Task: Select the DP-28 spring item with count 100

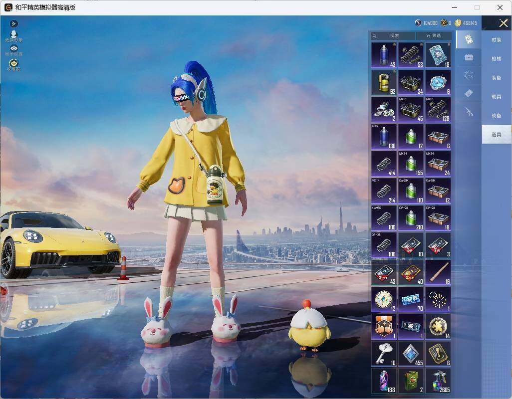Action: (384, 245)
